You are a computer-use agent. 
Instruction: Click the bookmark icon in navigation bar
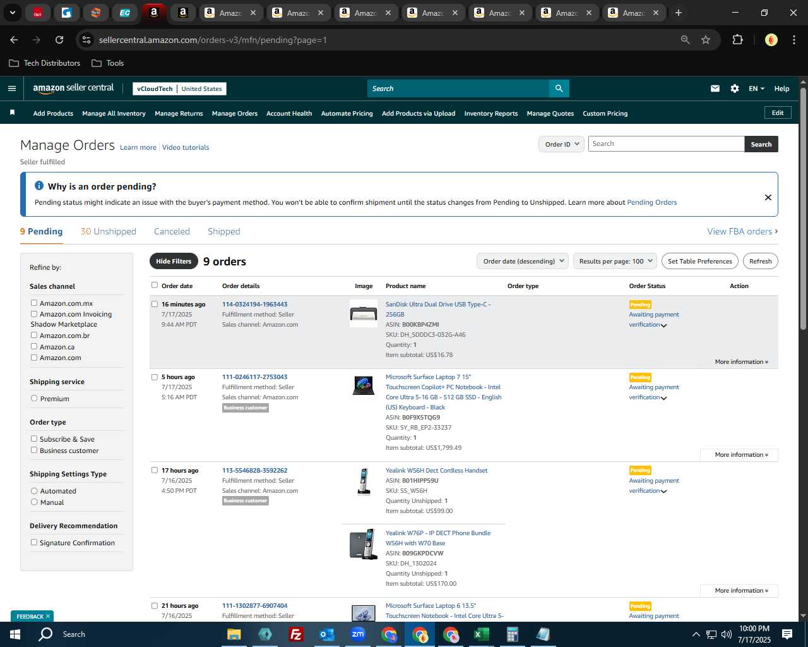click(x=12, y=112)
